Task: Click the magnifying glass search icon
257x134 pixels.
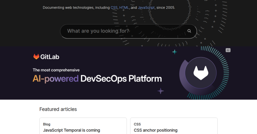Action: click(x=189, y=31)
